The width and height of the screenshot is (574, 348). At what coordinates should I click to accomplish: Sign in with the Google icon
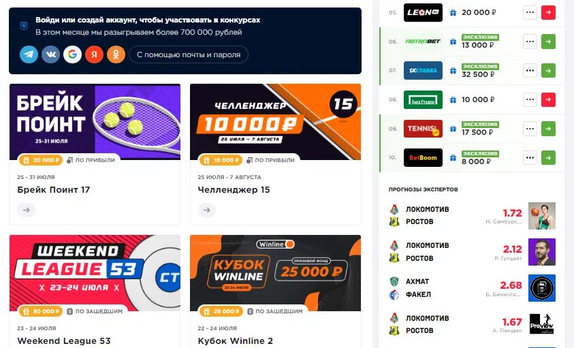click(x=72, y=54)
